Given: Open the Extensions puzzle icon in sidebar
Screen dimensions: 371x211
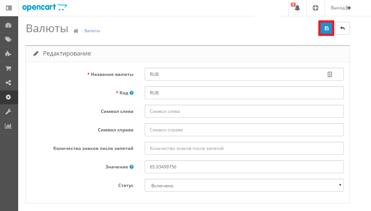Looking at the screenshot, I should click(9, 54).
